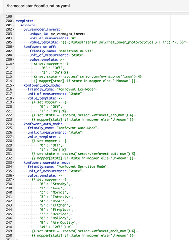Click unit_of_measurement "W" on line 204

[53, 38]
